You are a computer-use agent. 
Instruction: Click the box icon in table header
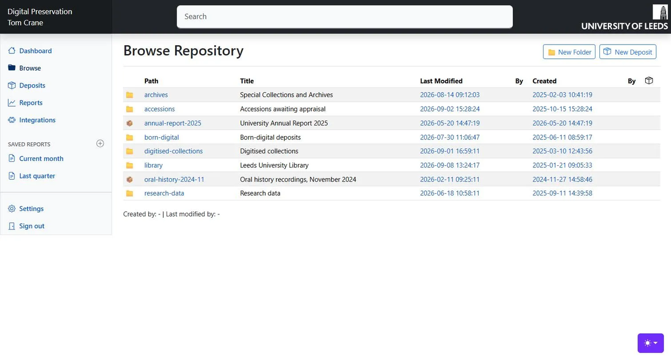[x=649, y=81]
